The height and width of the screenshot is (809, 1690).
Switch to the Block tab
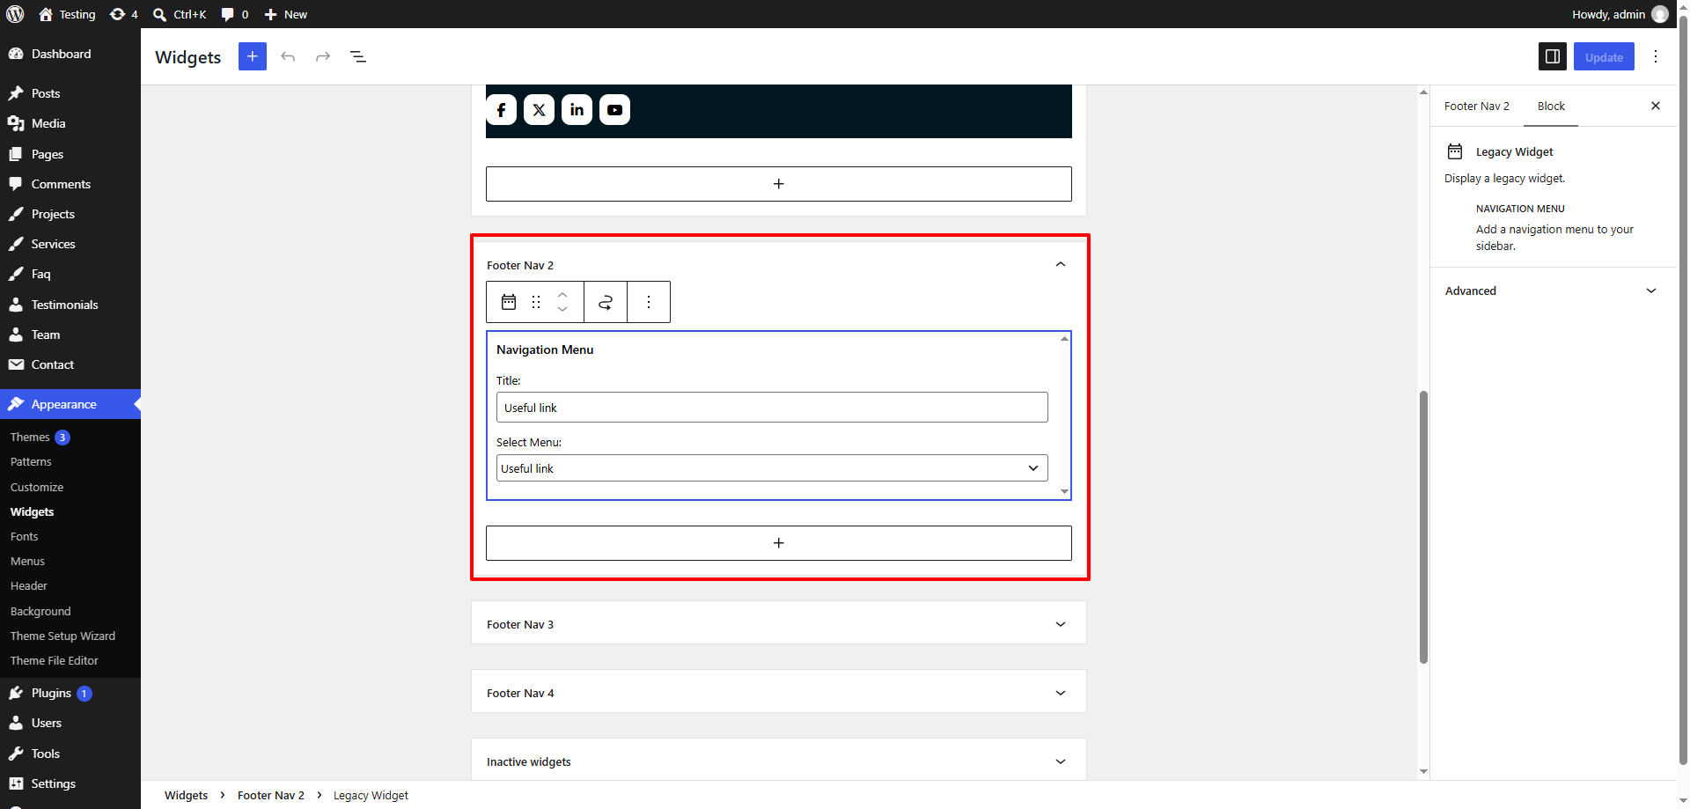1551,106
